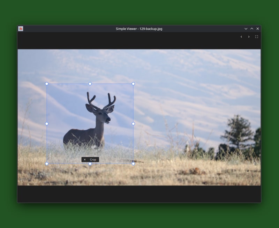Image resolution: width=279 pixels, height=228 pixels.
Task: Click the title text 129-backup.jpg
Action: point(151,29)
